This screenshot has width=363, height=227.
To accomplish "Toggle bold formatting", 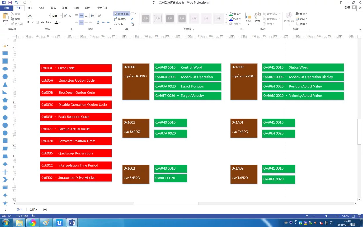I will point(28,22).
